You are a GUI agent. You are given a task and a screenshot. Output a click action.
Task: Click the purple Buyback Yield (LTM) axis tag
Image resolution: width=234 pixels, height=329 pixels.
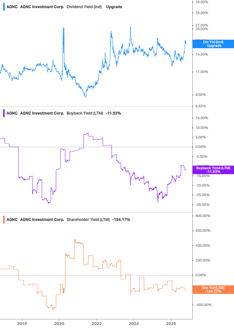[x=213, y=170]
